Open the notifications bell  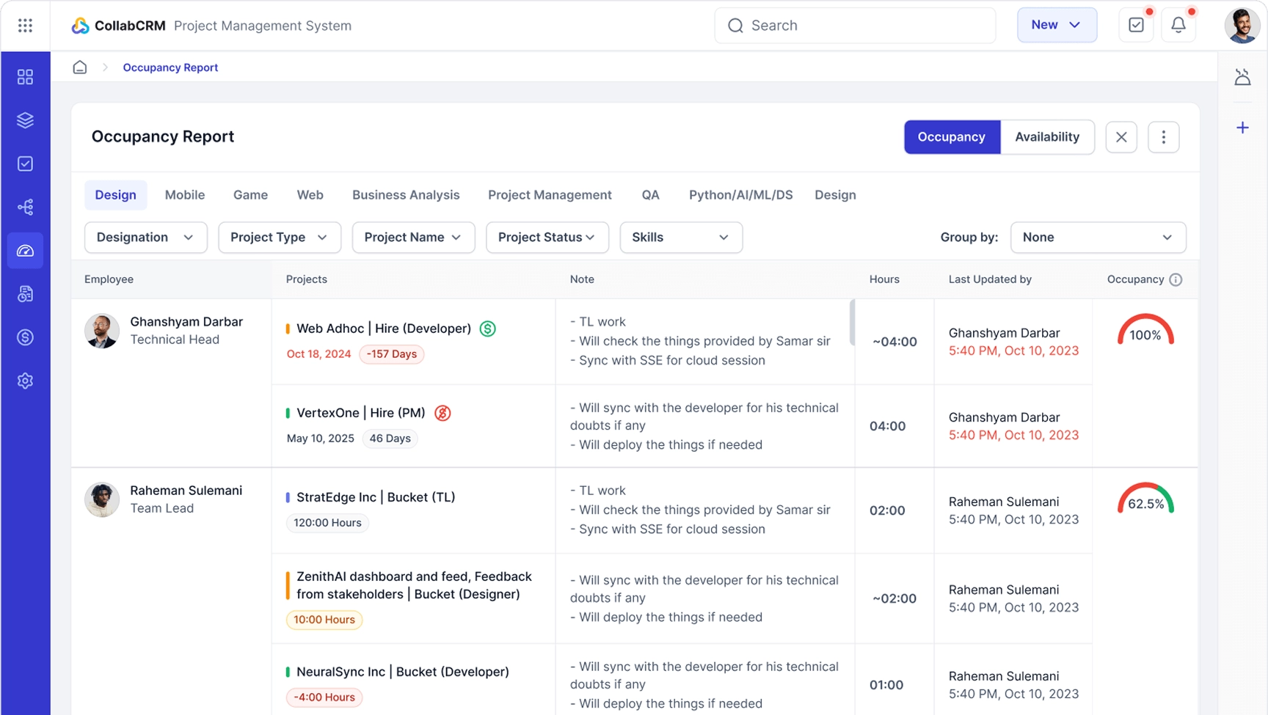[1178, 25]
